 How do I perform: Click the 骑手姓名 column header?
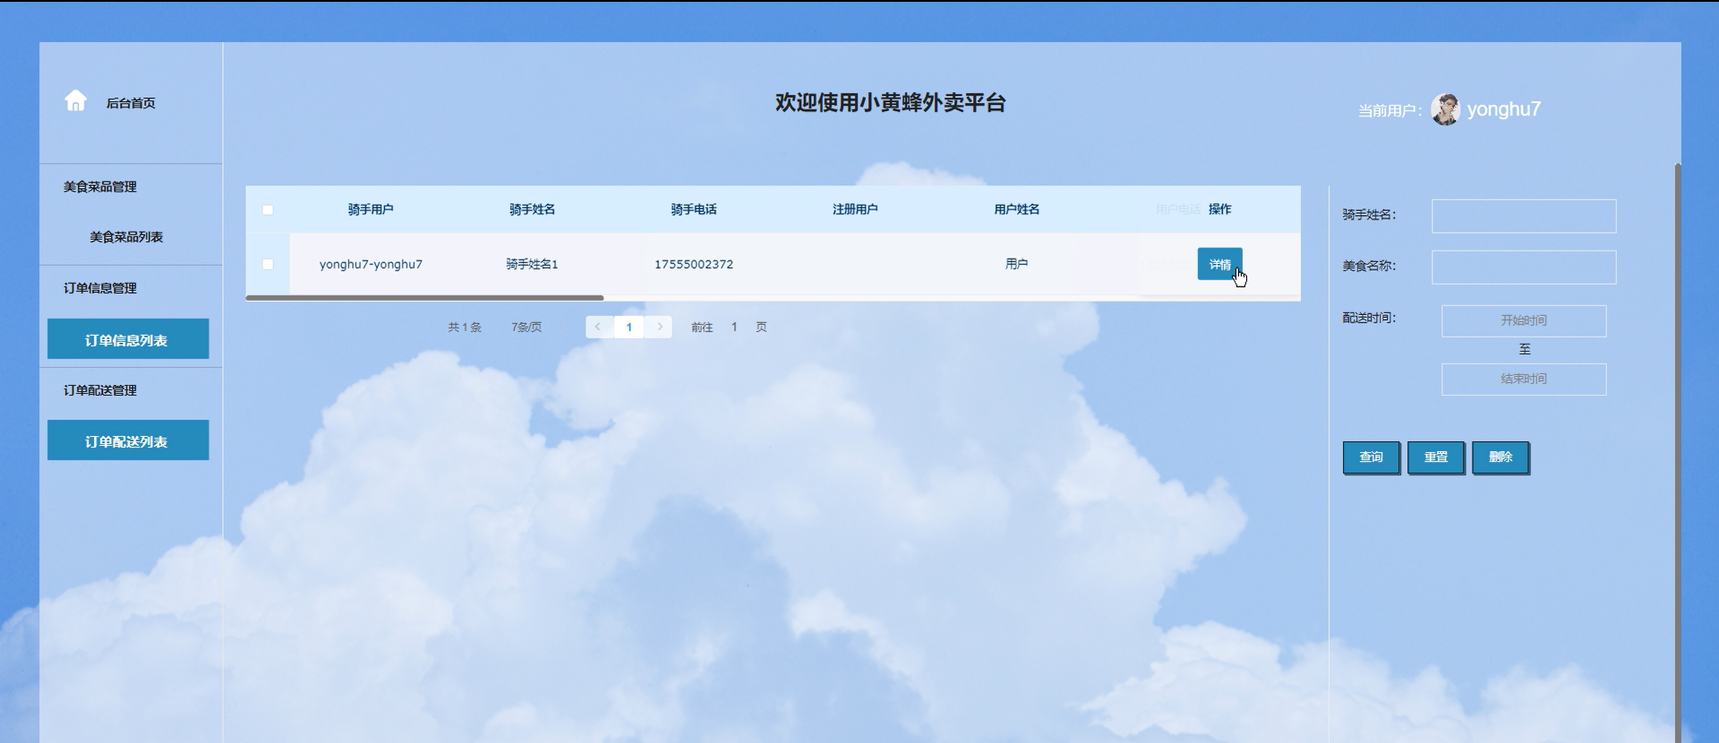(x=532, y=209)
